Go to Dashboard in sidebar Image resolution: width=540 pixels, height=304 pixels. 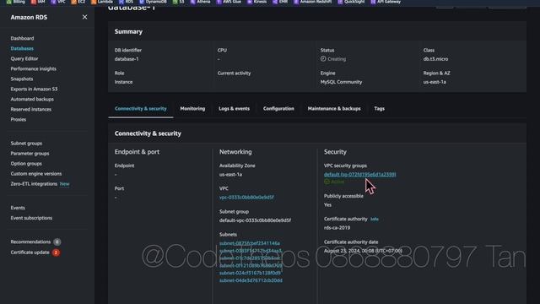click(22, 38)
